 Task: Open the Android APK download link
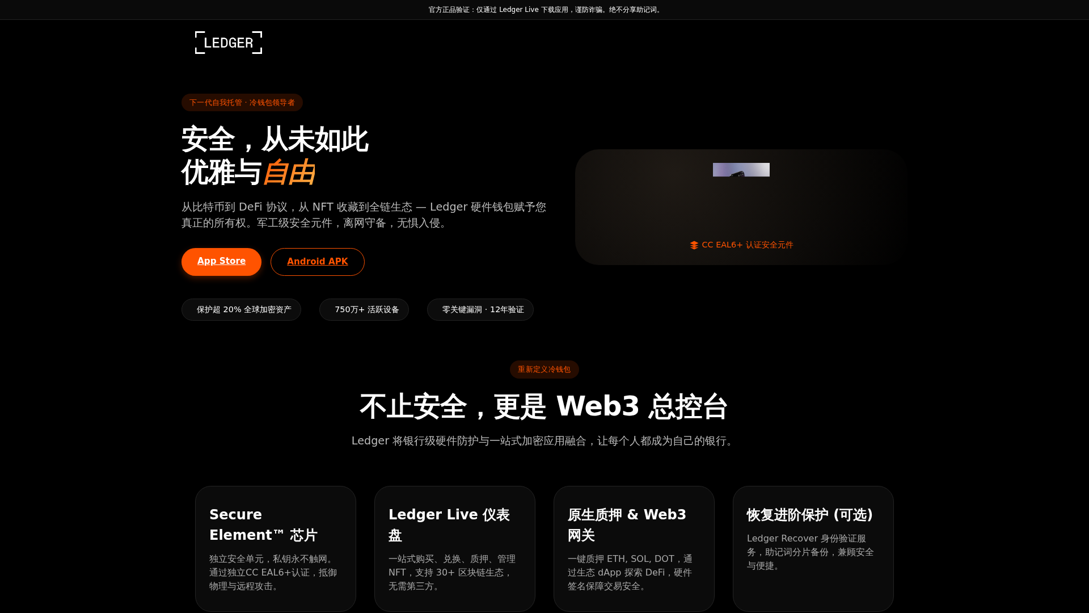click(318, 262)
